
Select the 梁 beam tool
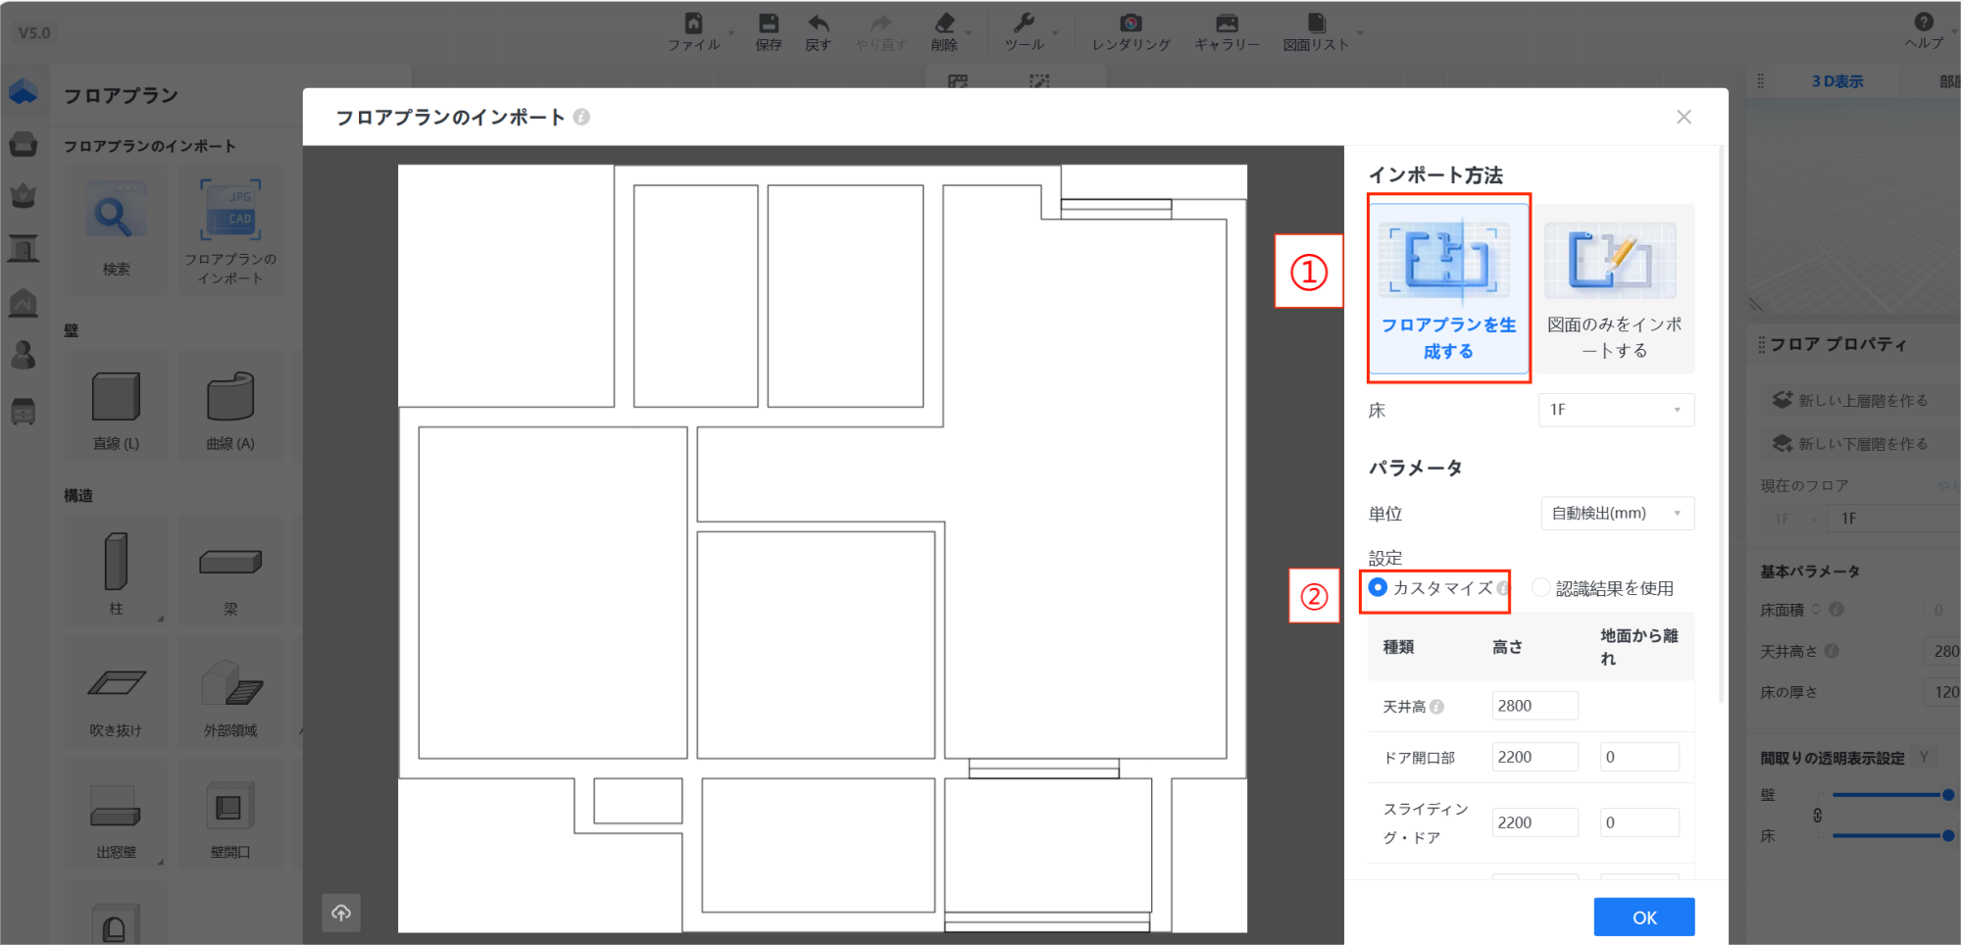coord(230,572)
